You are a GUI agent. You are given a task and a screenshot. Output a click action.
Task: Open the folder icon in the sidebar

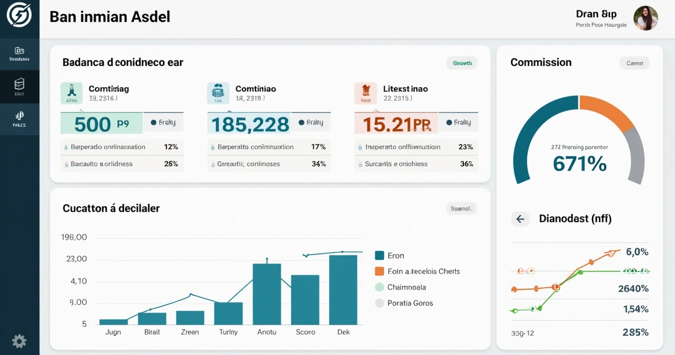(19, 50)
